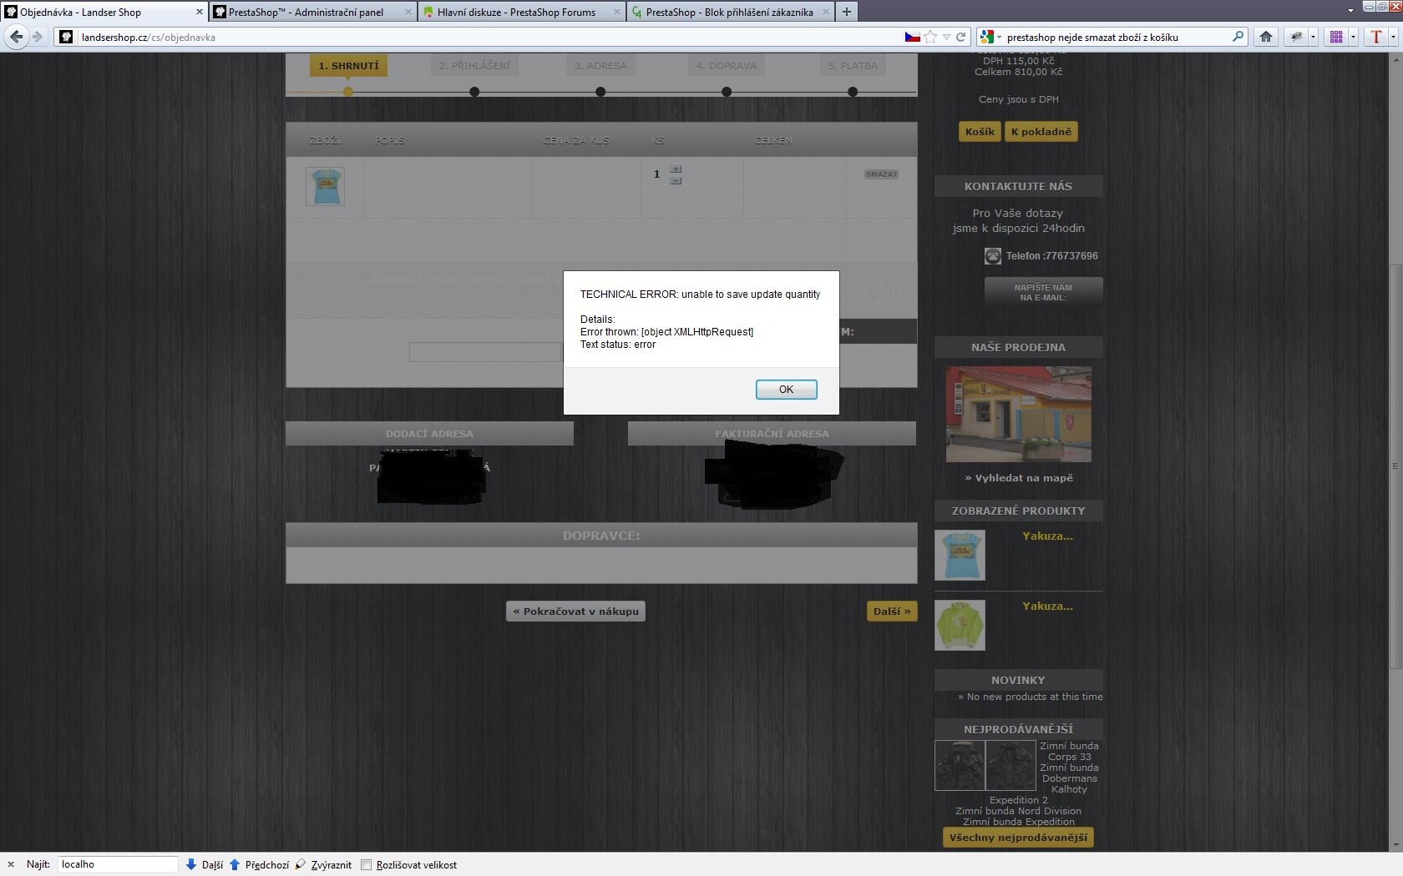This screenshot has width=1403, height=876.
Task: Open the Google search engine selector
Action: (x=990, y=37)
